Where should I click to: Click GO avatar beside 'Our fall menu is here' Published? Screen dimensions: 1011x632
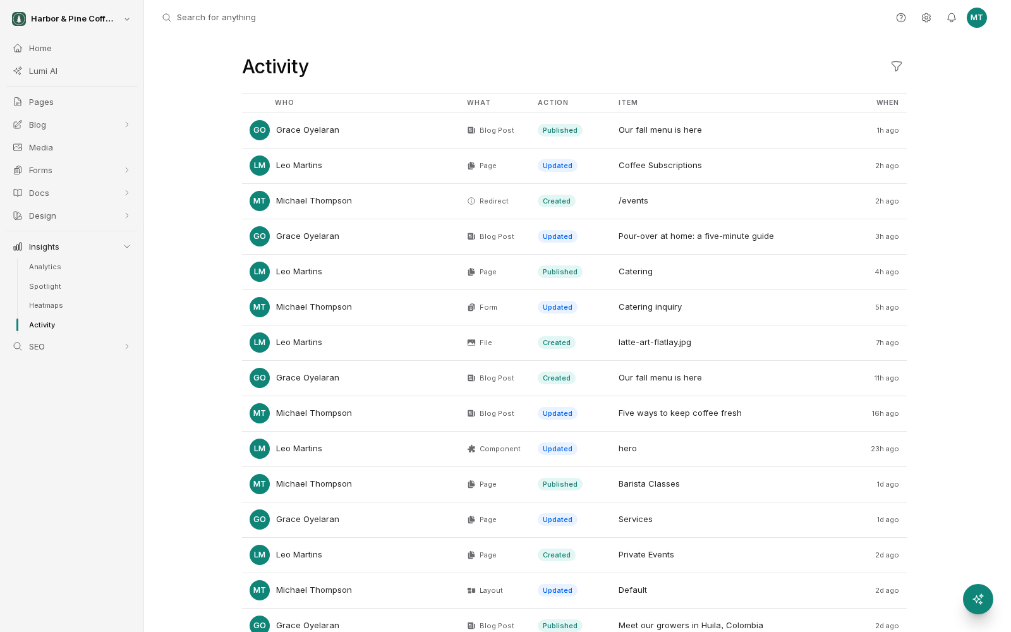(x=260, y=130)
